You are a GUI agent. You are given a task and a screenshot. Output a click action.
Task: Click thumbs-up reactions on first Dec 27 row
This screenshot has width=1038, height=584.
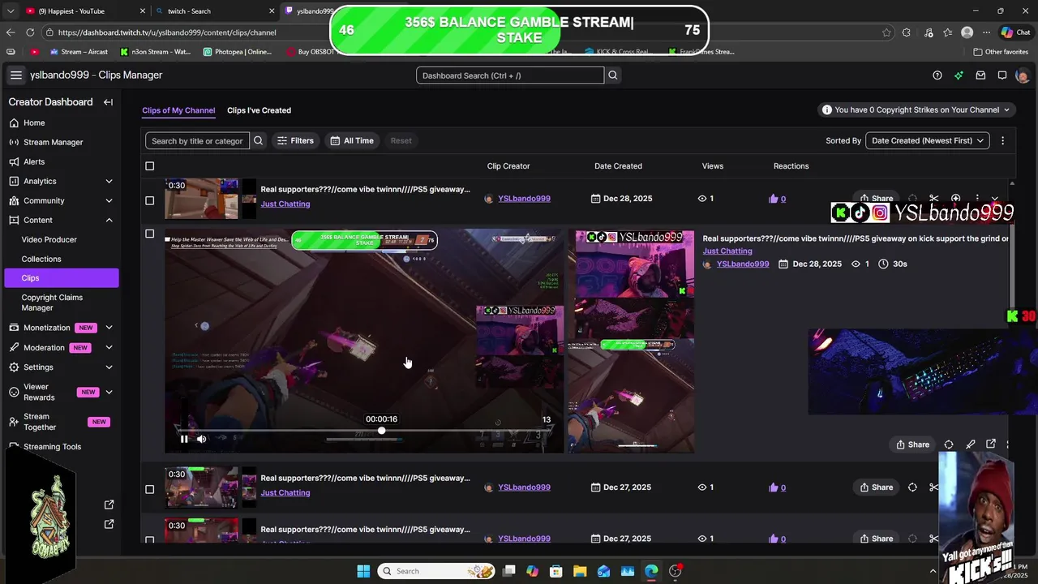pos(777,487)
